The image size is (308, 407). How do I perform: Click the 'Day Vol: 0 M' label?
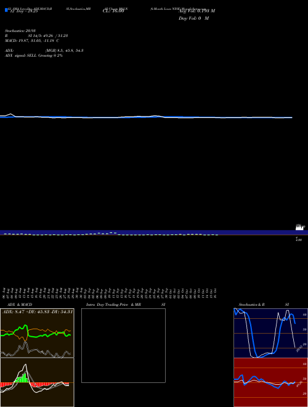click(x=193, y=18)
